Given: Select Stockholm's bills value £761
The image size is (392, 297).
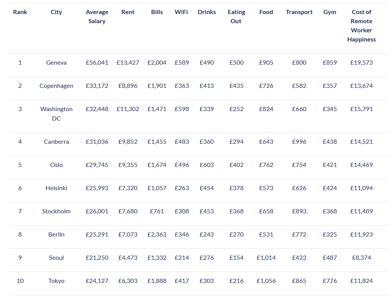Looking at the screenshot, I should pyautogui.click(x=157, y=211).
